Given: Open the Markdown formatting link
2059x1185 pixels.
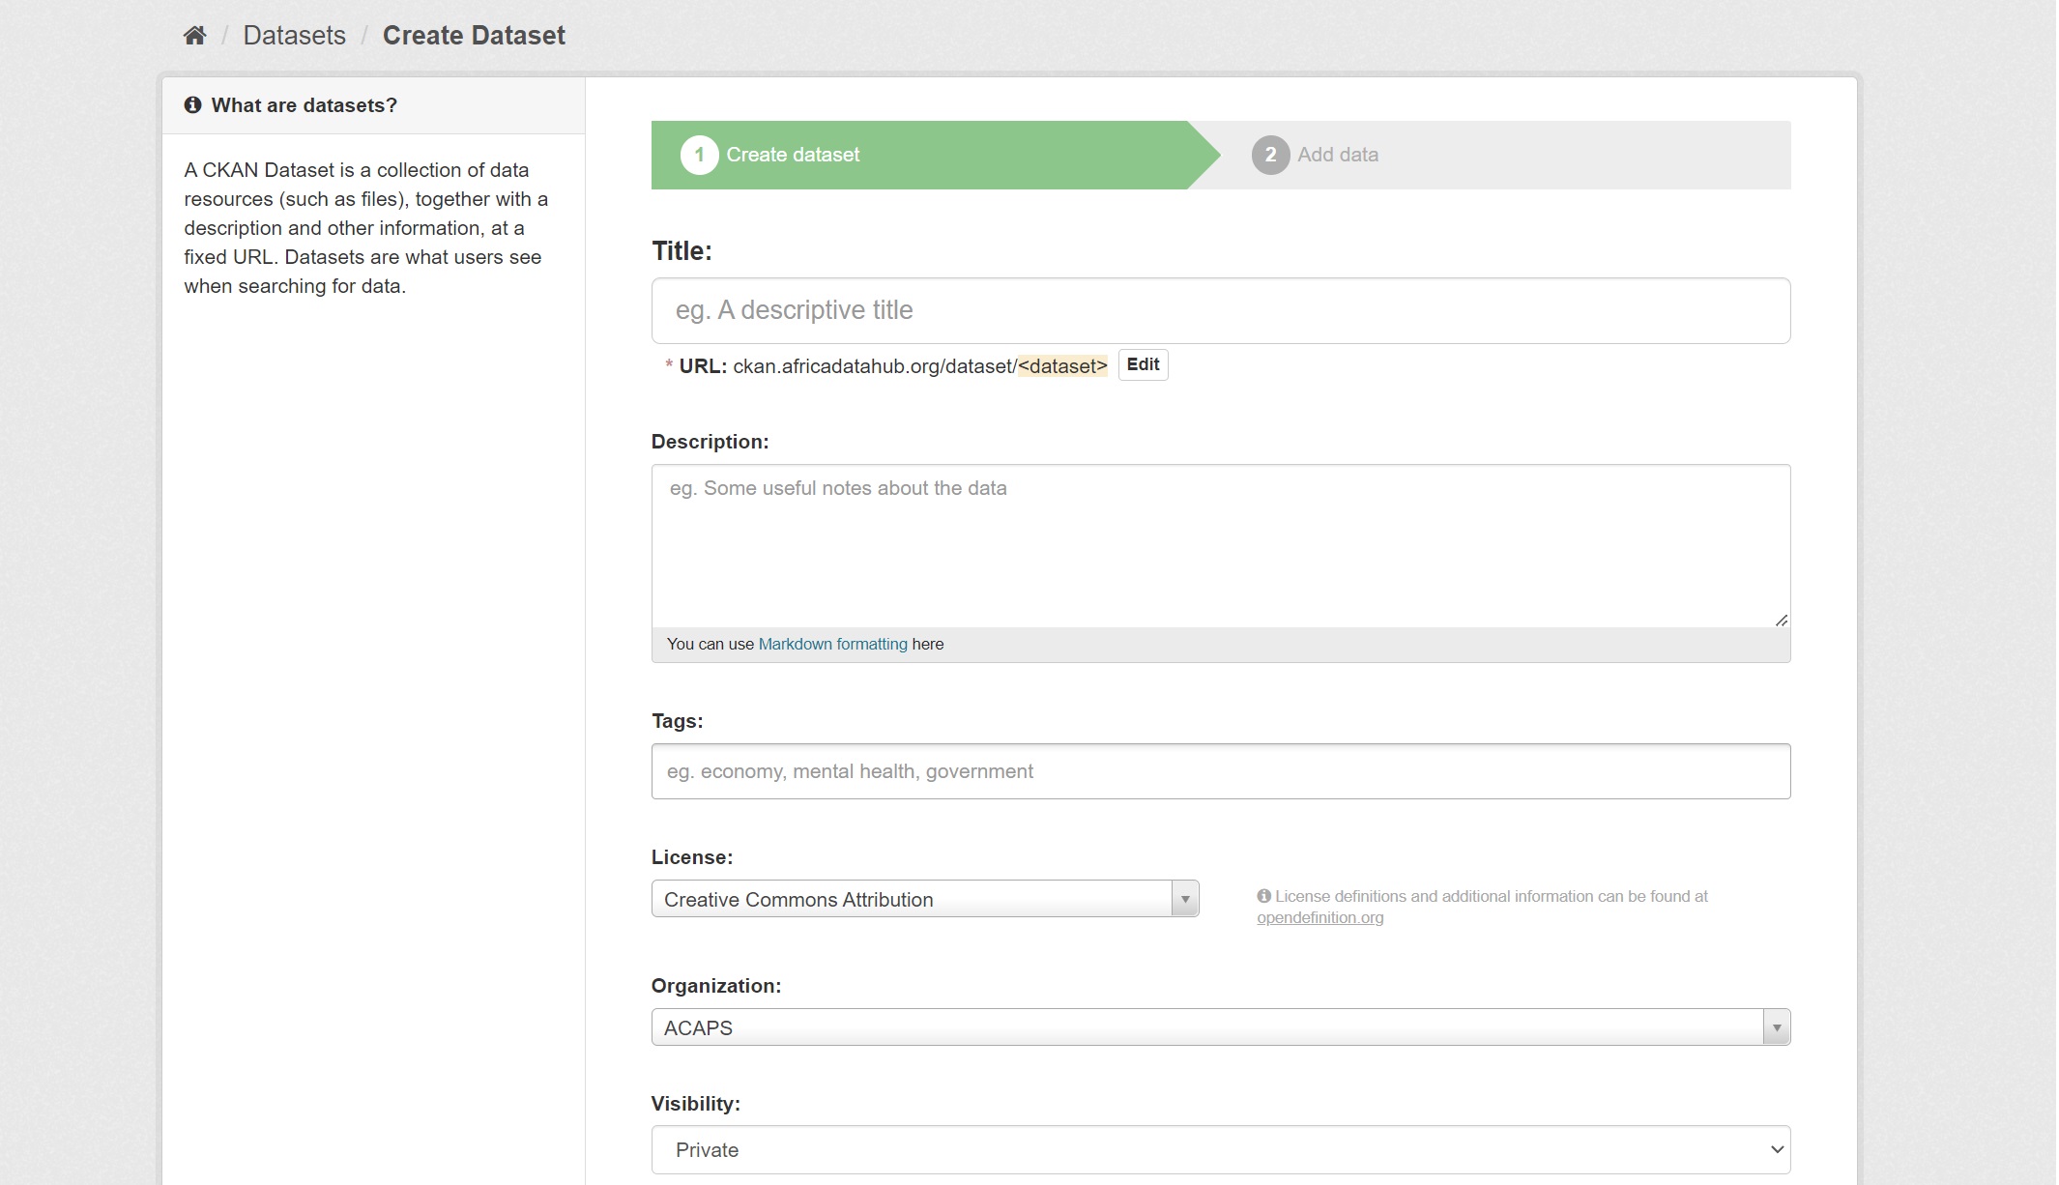Looking at the screenshot, I should click(832, 644).
